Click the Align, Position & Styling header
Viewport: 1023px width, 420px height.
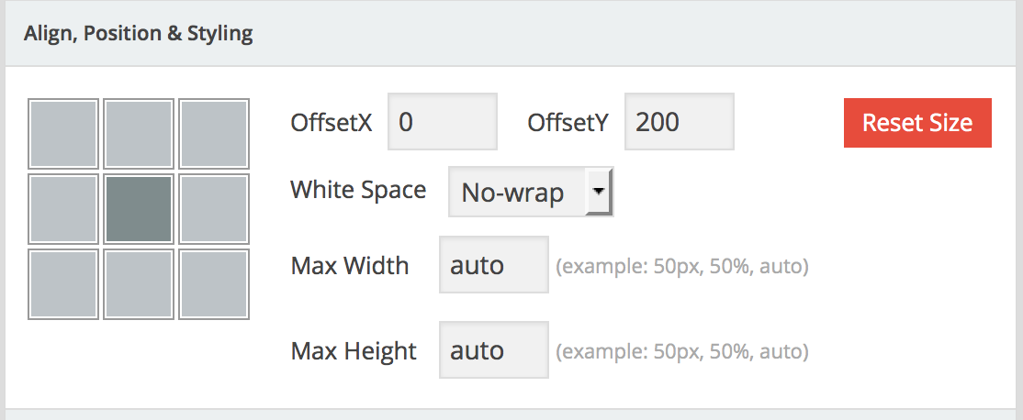(140, 35)
